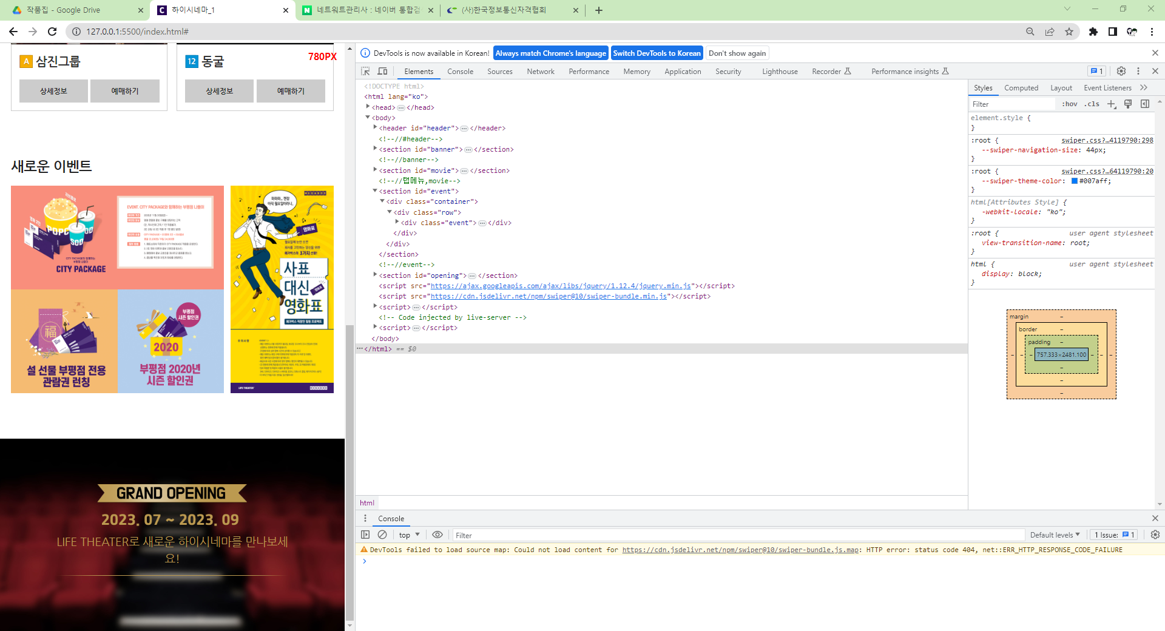Open the Lighthouse tab
1165x631 pixels.
[780, 71]
